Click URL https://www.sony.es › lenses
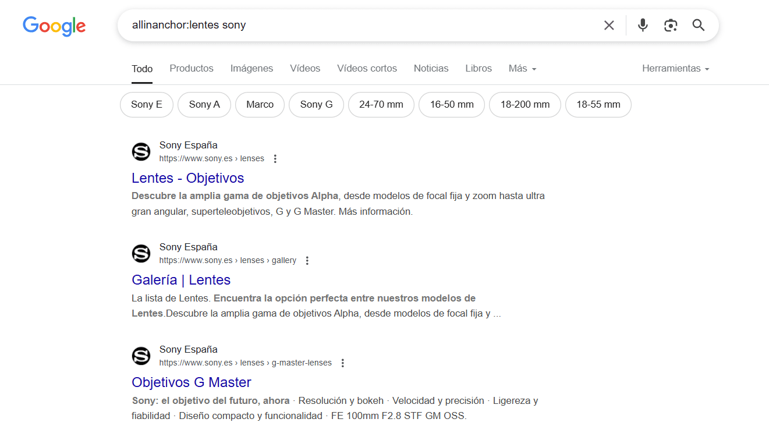Screen dimensions: 769x433 coord(211,159)
